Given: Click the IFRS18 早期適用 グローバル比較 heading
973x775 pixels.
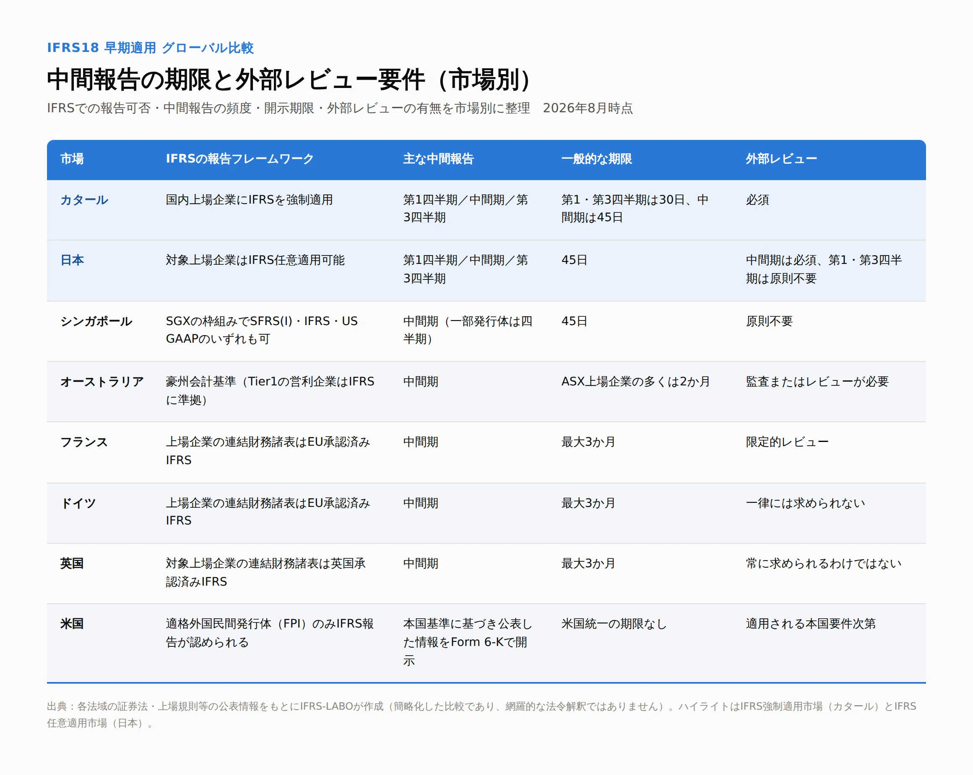Looking at the screenshot, I should [150, 47].
